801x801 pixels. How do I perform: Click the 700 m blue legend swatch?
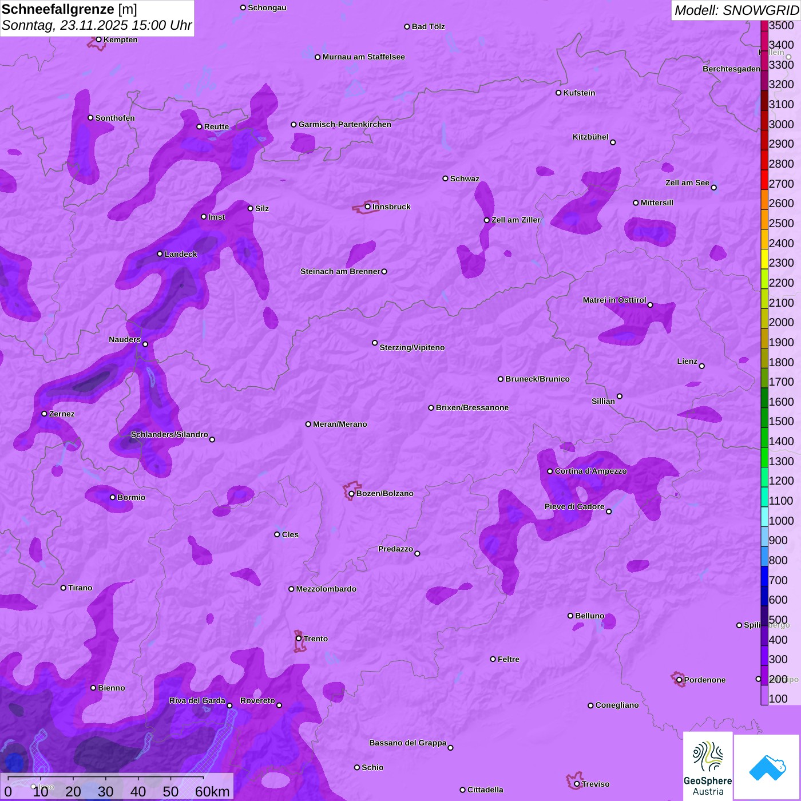click(x=764, y=576)
